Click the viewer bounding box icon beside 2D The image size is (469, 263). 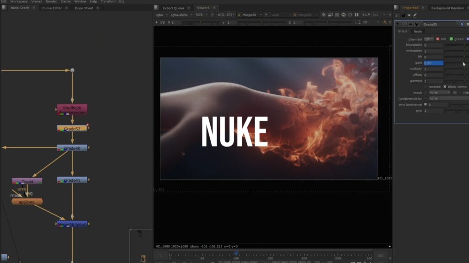click(x=358, y=22)
